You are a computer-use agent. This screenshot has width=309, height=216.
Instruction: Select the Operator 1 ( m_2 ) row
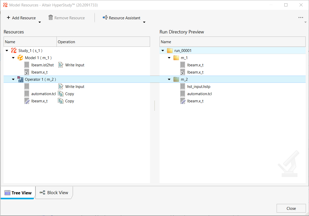coord(77,79)
